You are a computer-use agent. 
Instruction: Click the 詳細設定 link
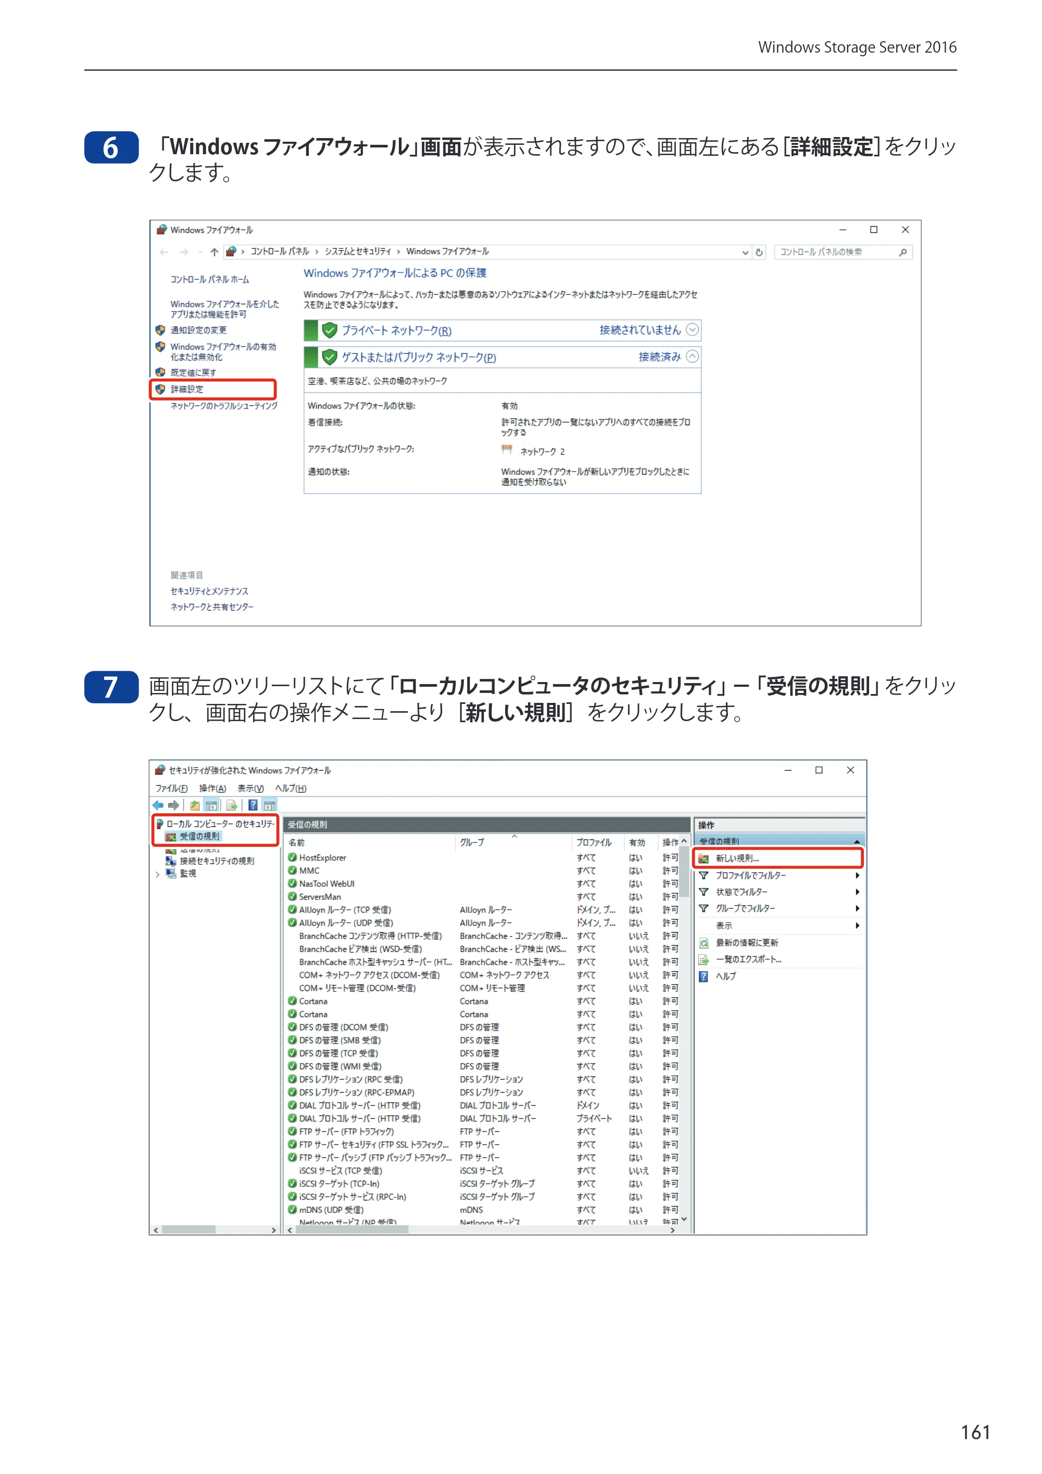(187, 389)
